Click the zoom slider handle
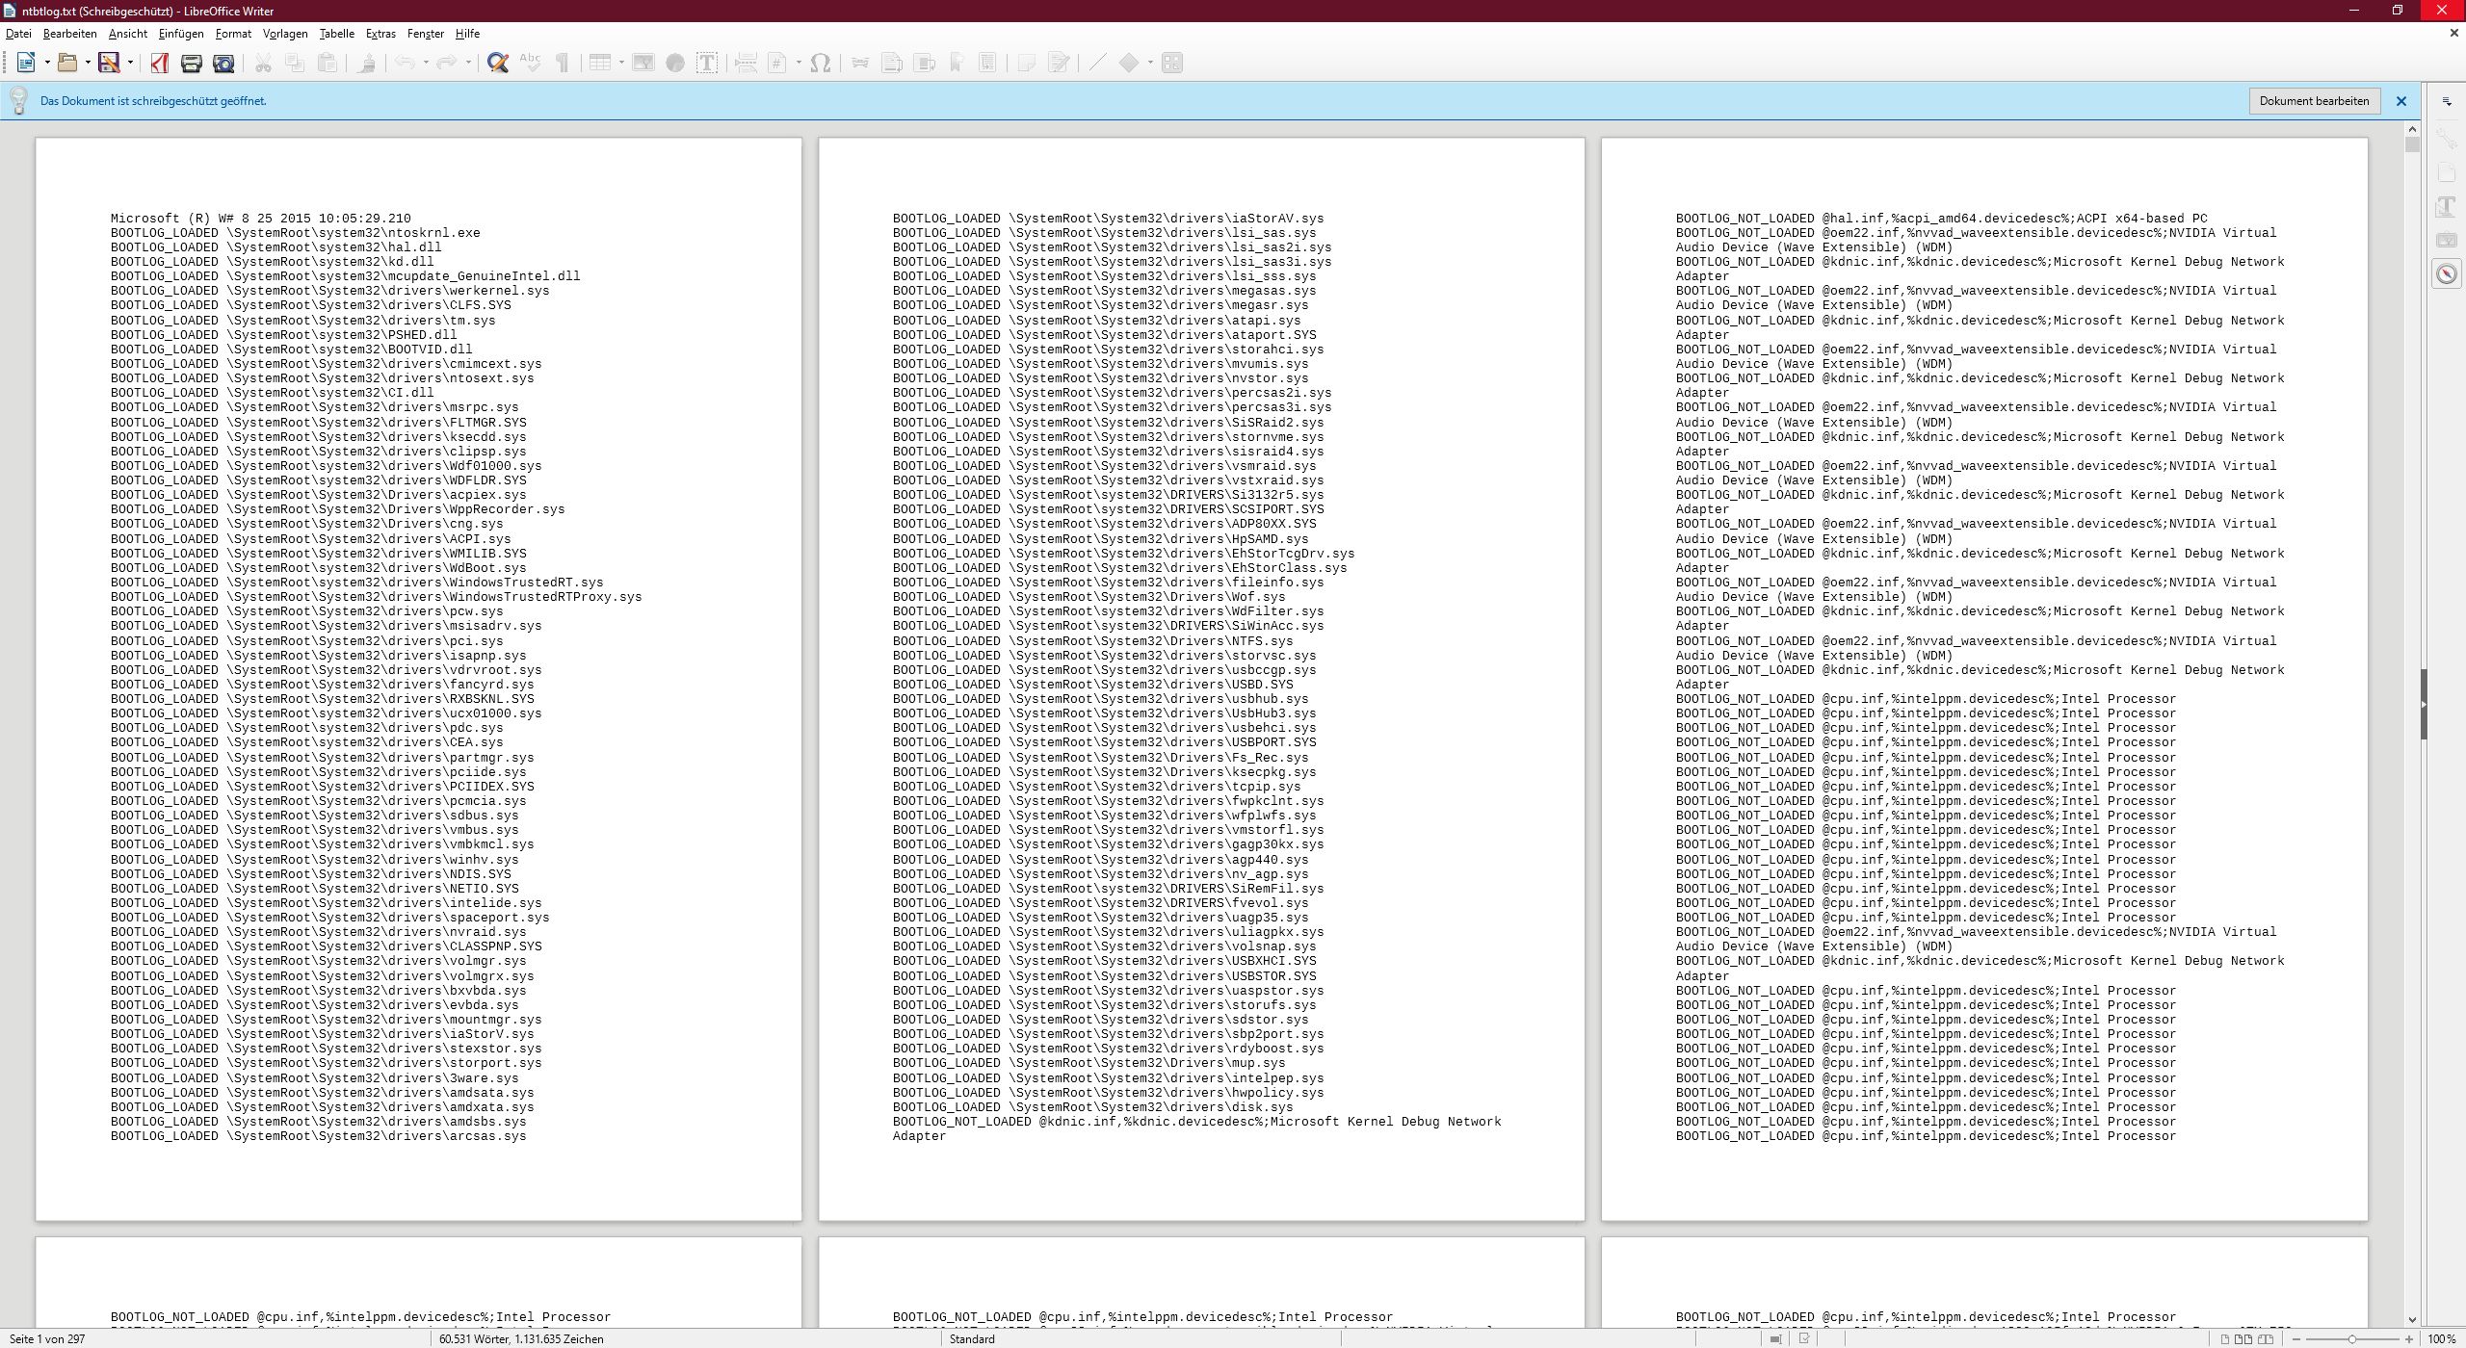This screenshot has width=2466, height=1348. 2352,1338
